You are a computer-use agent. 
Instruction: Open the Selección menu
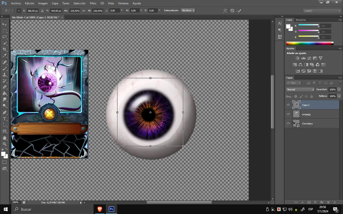(x=79, y=3)
